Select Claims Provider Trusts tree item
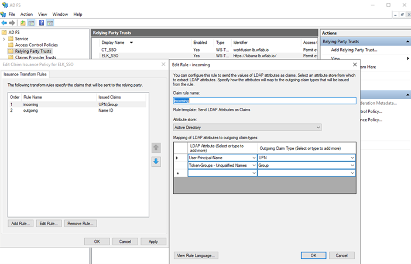This screenshot has width=411, height=264. coord(35,57)
